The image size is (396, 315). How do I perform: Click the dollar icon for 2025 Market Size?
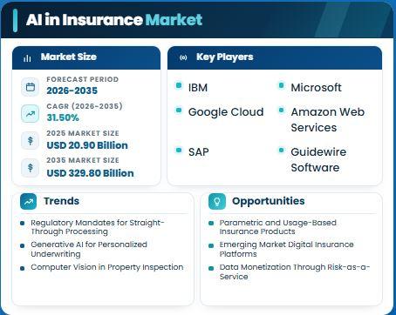click(31, 141)
